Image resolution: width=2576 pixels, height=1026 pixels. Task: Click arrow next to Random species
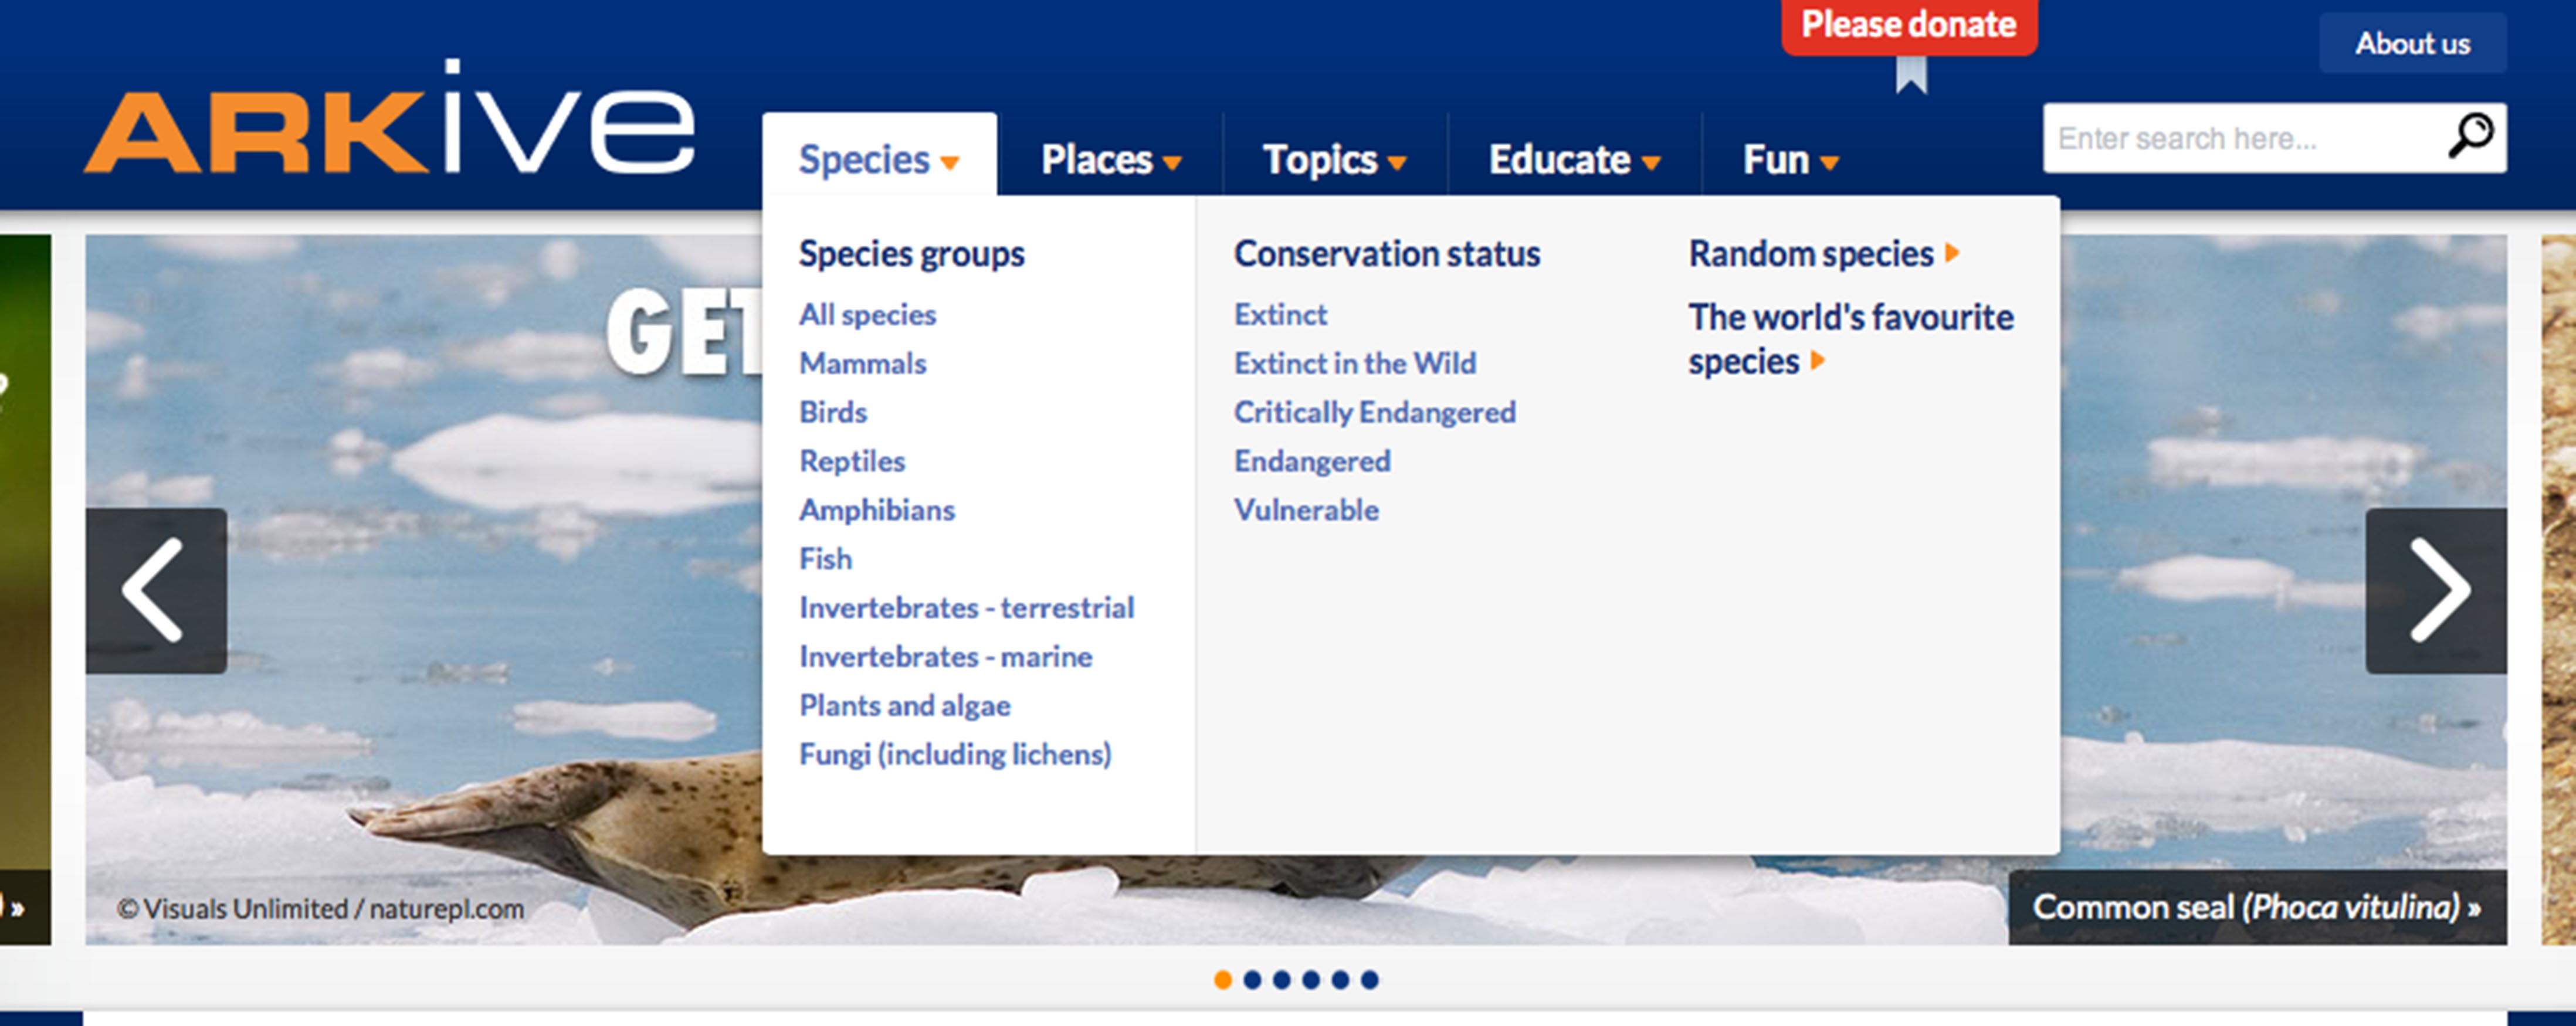tap(1951, 253)
